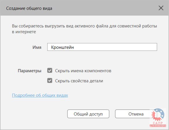The image size is (169, 130).
Task: Open Подробнее об общих видах link
Action: coord(40,95)
